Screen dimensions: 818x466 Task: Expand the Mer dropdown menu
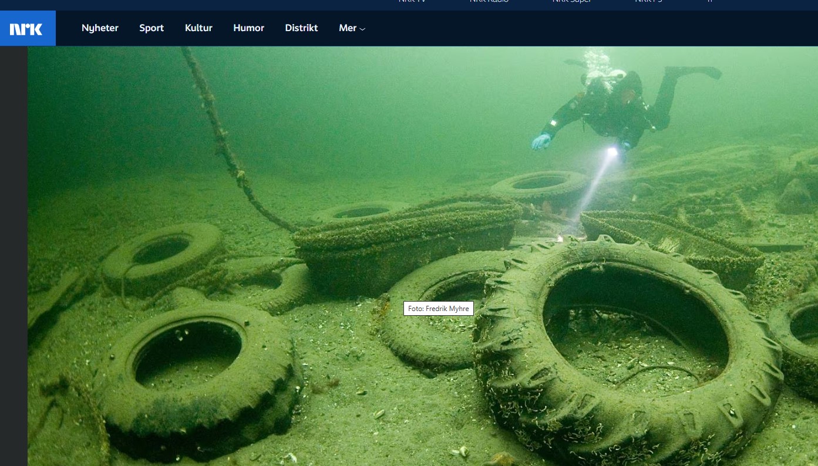(352, 28)
